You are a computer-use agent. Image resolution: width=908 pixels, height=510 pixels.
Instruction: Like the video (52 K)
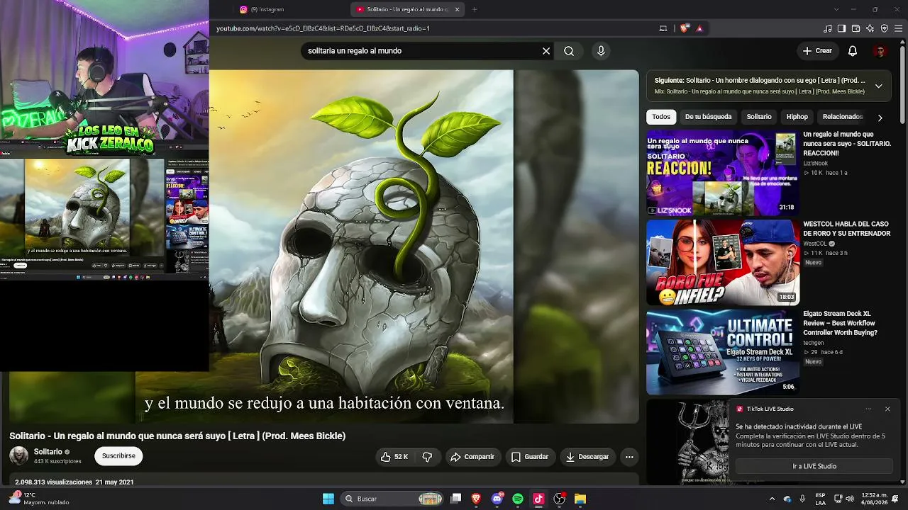tap(394, 457)
